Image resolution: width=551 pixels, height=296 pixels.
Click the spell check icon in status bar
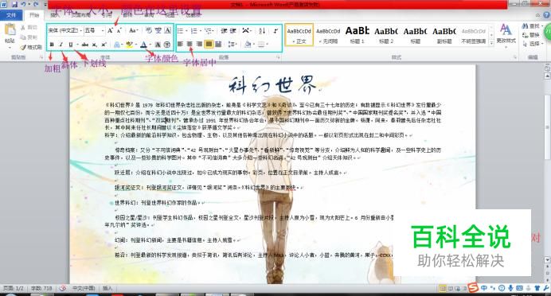pos(63,288)
